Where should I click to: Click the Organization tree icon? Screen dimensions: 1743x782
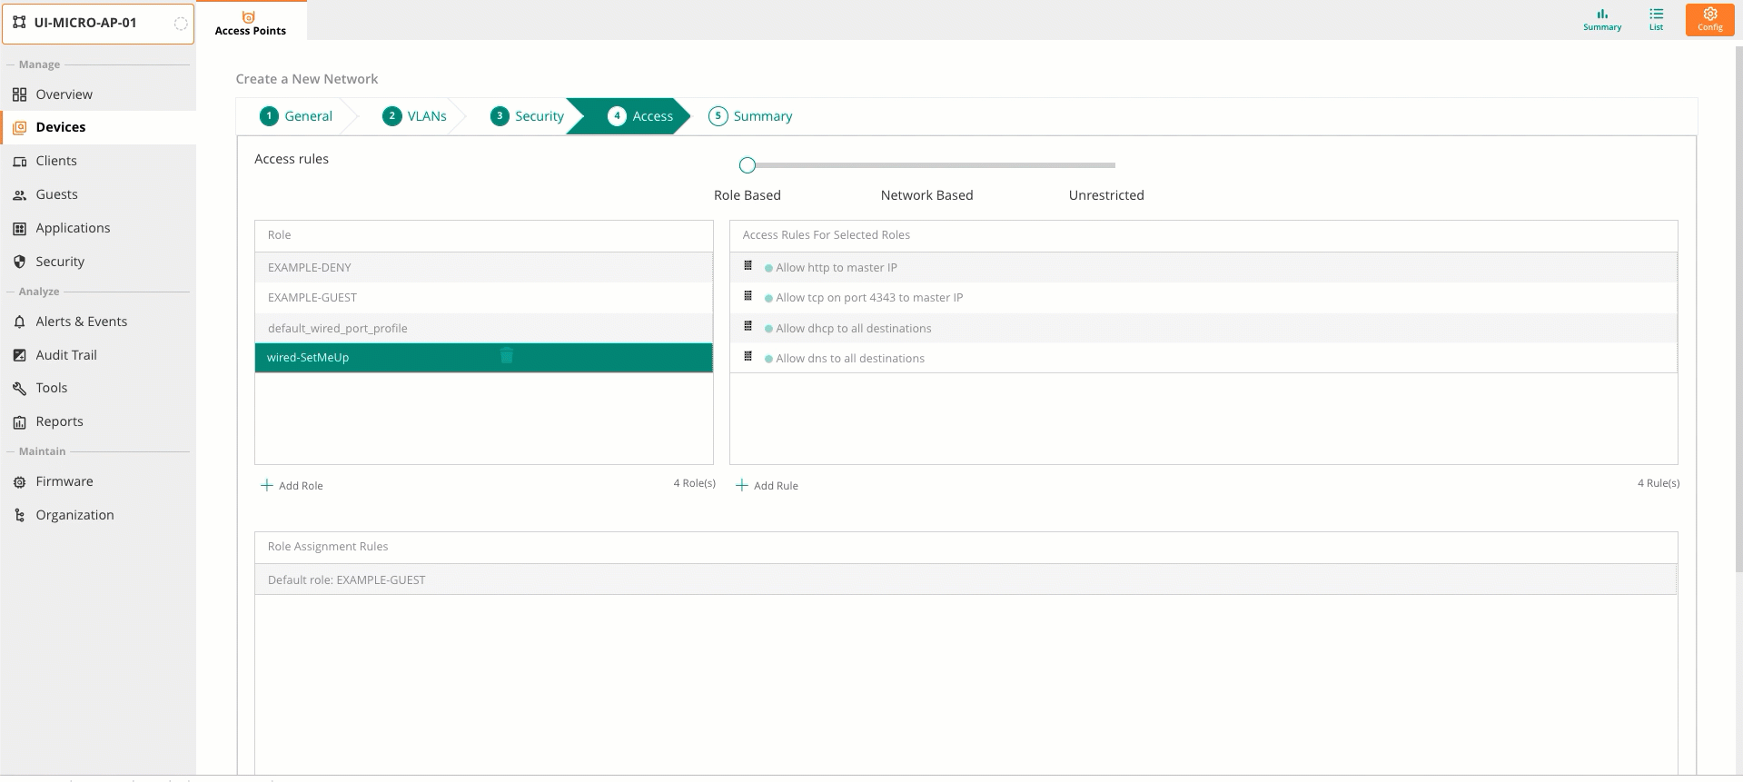coord(19,515)
